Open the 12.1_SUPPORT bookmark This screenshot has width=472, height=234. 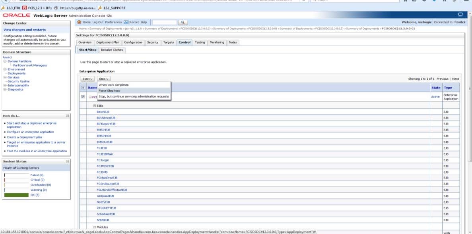pyautogui.click(x=112, y=8)
